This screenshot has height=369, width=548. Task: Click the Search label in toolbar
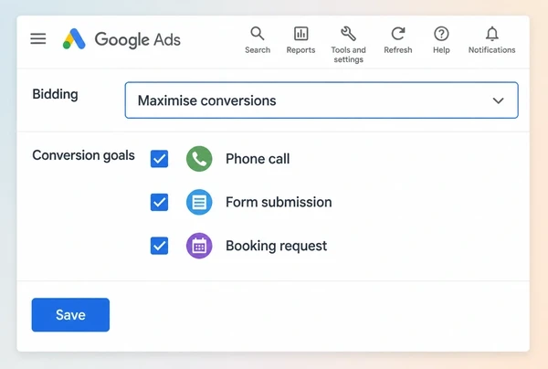pos(258,50)
